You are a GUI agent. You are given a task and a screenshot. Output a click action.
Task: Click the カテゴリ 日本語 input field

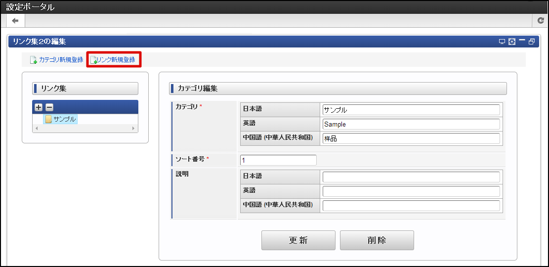[411, 110]
